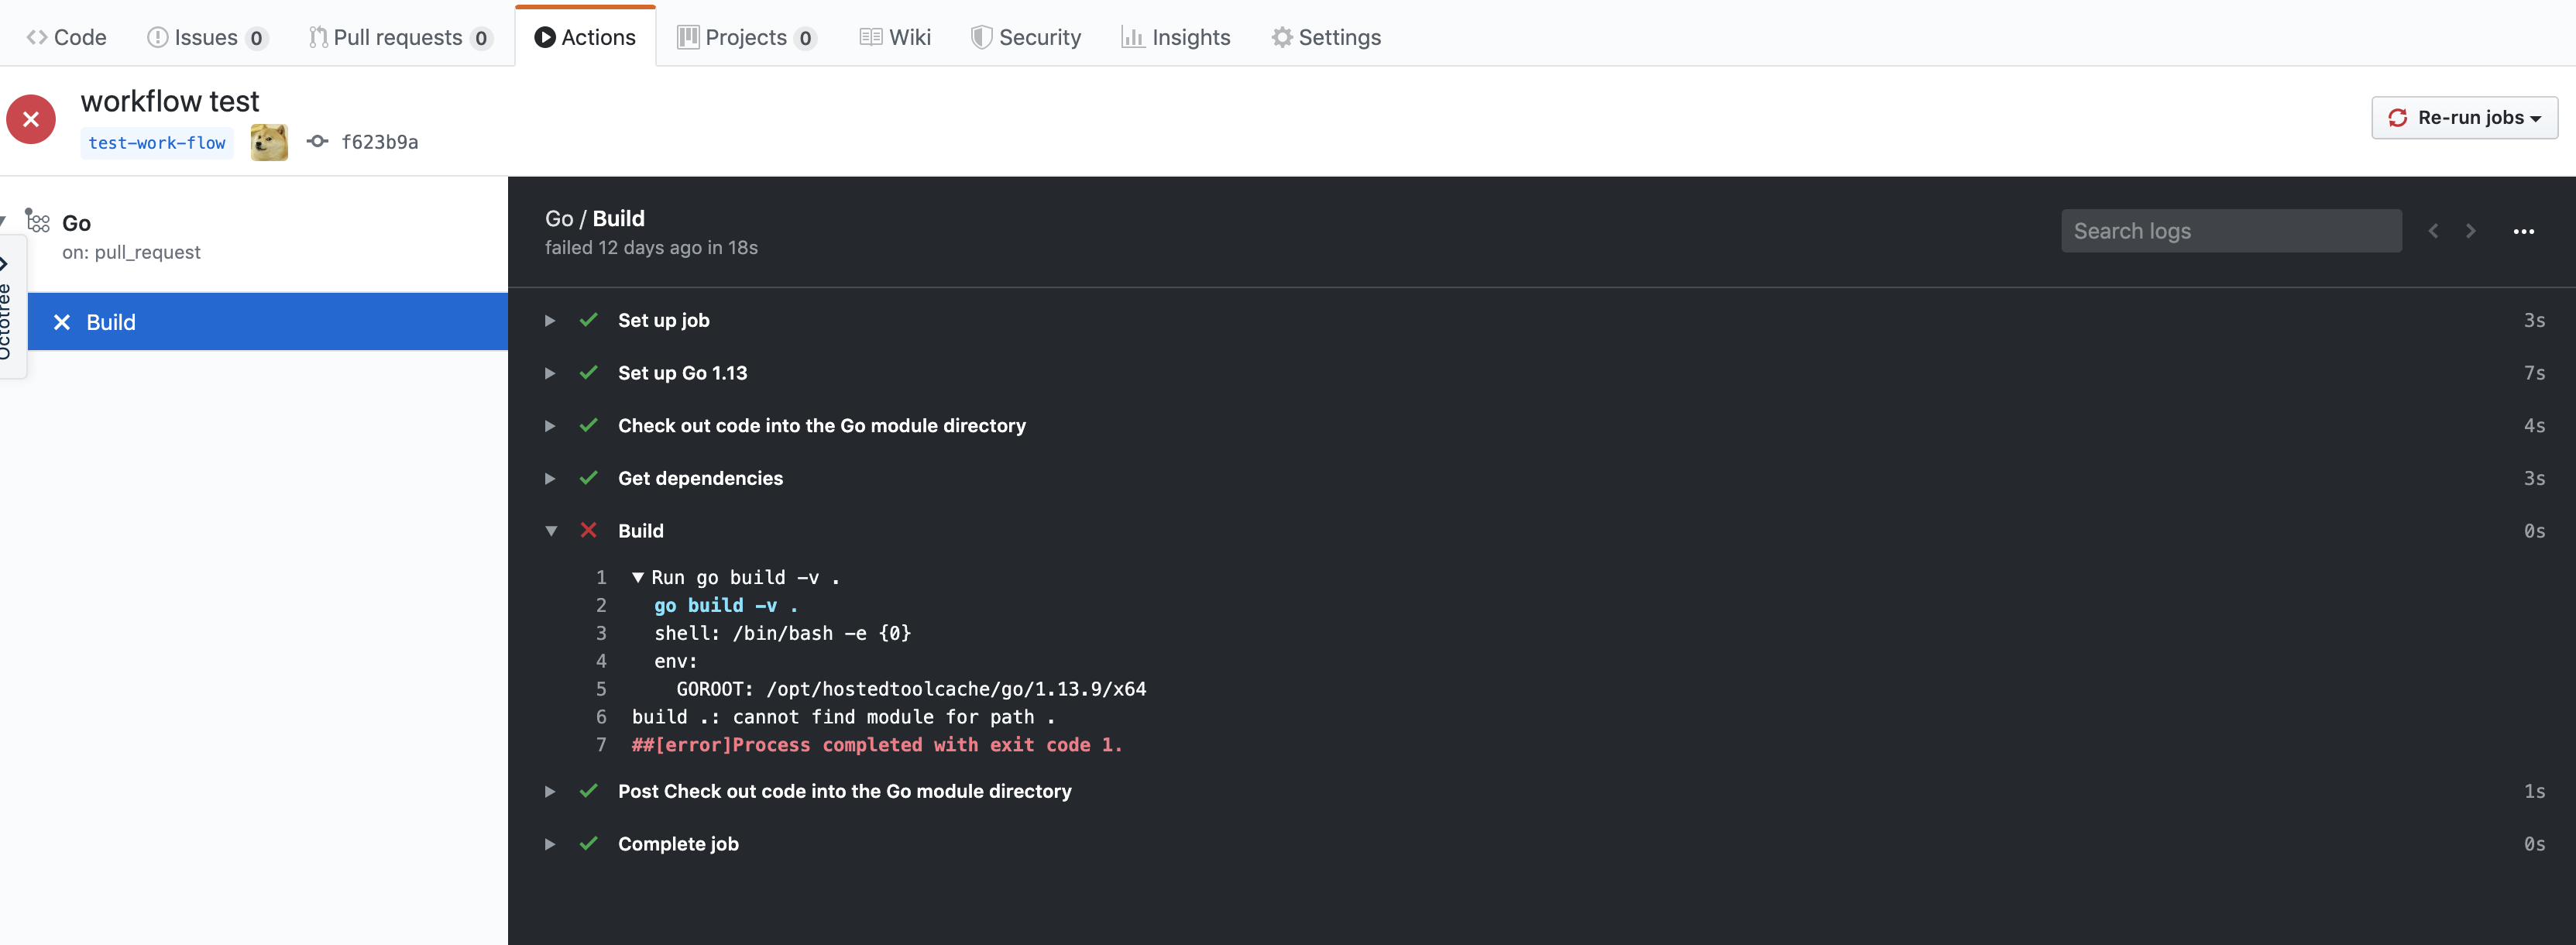Expand the Set up job step

coord(550,320)
